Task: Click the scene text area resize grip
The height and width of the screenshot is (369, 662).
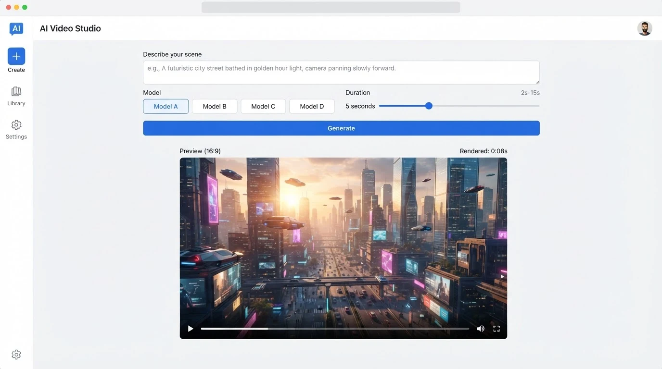Action: coord(537,82)
